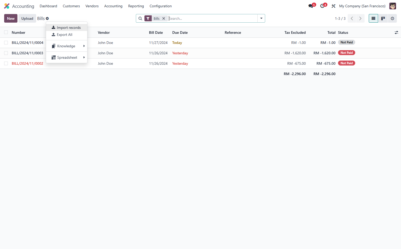Sort by the Bill Date column header

156,32
